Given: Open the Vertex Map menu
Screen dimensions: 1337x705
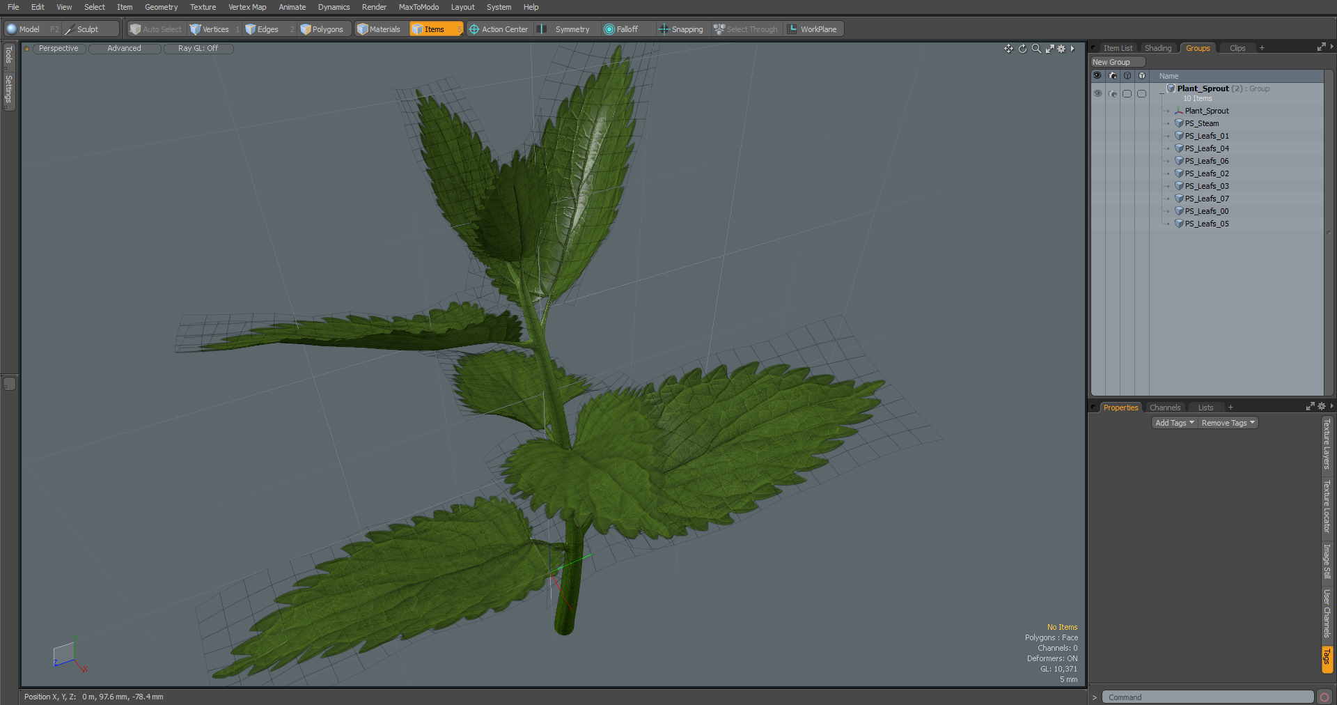Looking at the screenshot, I should point(247,7).
